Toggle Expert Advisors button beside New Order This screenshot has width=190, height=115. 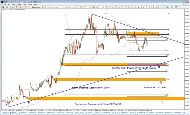43,7
